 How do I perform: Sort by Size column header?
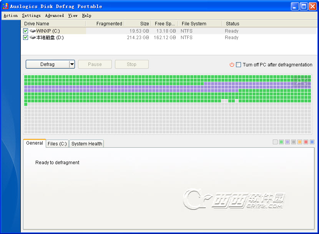(138, 23)
